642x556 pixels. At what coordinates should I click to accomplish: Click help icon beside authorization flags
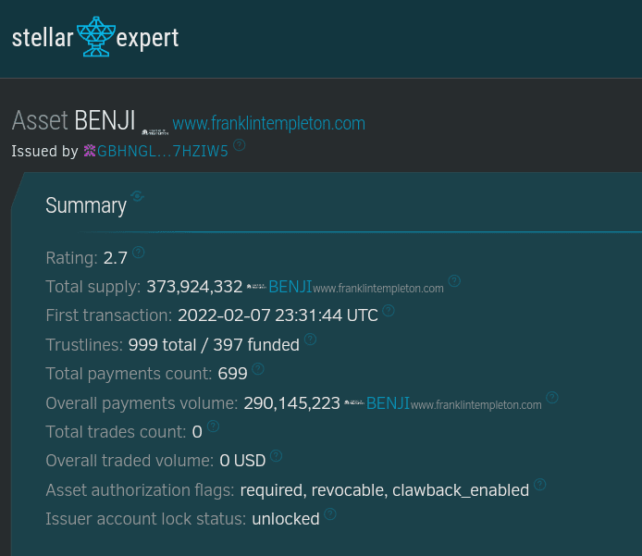540,484
